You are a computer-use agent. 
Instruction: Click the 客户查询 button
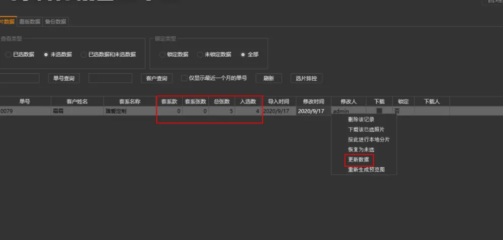coord(156,78)
